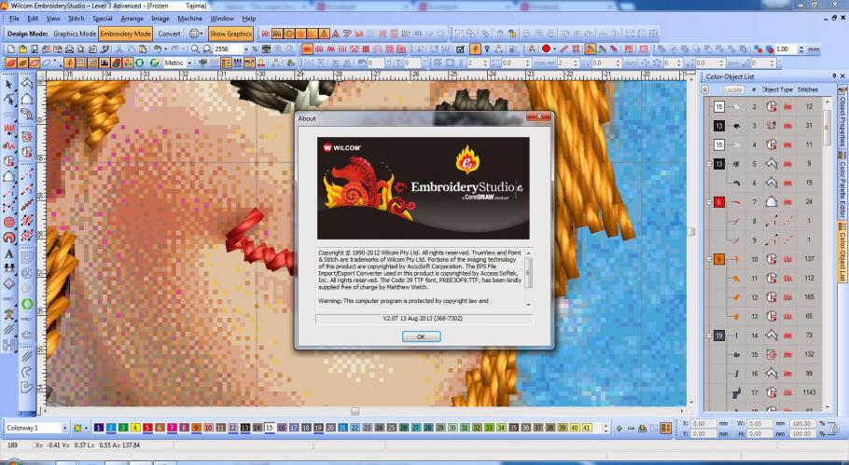
Task: Select the red filled circle tool
Action: tap(9, 222)
